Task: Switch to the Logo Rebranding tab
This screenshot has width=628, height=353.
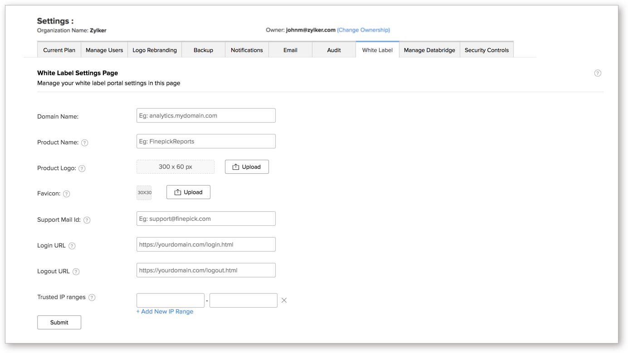Action: (x=155, y=50)
